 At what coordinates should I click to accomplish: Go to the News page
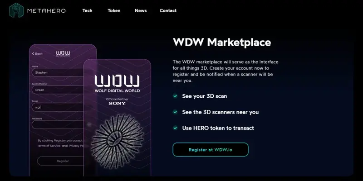click(x=141, y=10)
